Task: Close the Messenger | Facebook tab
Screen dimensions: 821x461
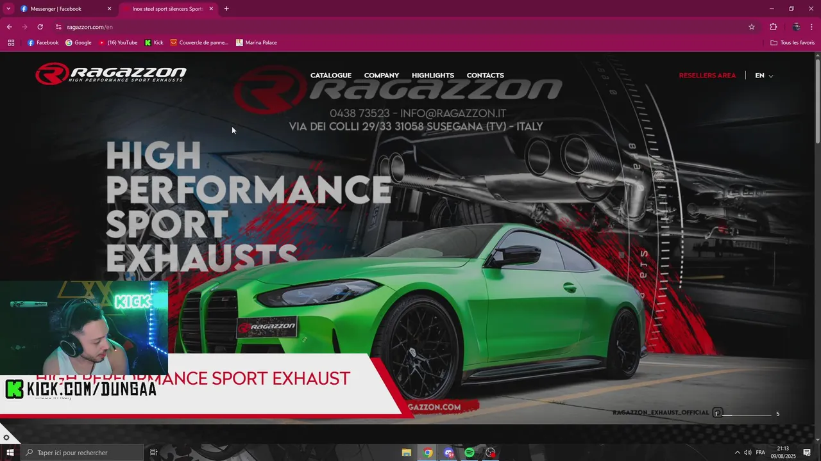Action: click(x=109, y=9)
